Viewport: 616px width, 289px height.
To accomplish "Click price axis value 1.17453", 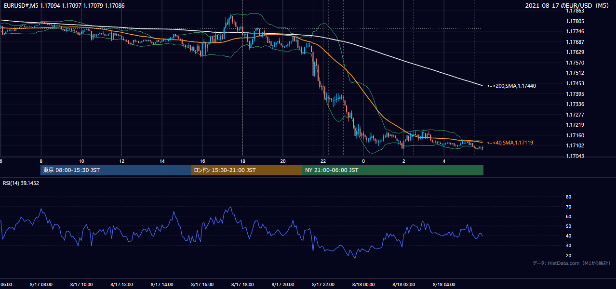I will (x=575, y=83).
